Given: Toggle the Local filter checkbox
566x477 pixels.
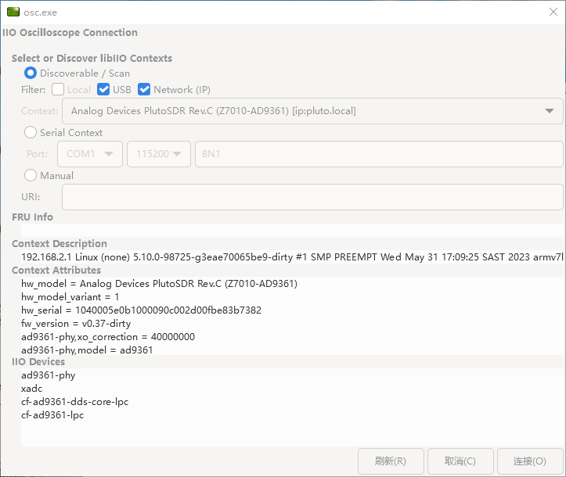Looking at the screenshot, I should [58, 89].
